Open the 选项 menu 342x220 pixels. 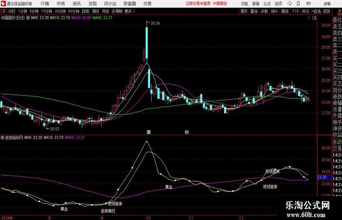pos(278,4)
